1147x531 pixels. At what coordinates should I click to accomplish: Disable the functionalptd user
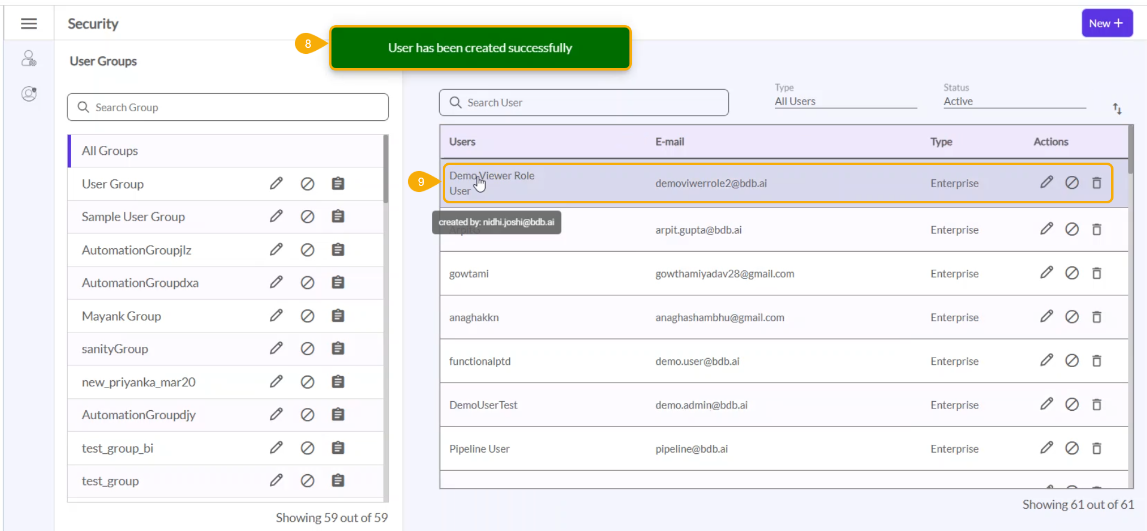click(x=1071, y=361)
